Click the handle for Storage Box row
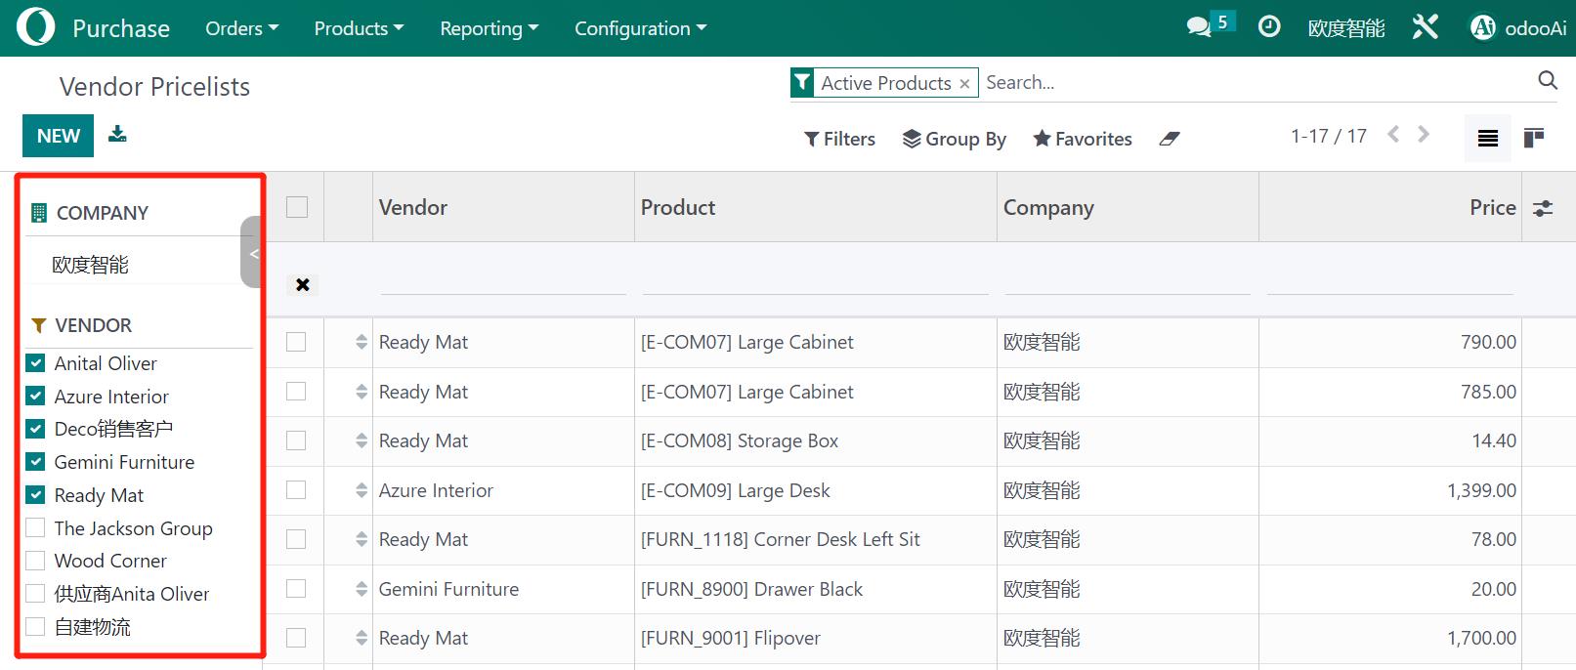The width and height of the screenshot is (1576, 670). click(x=362, y=440)
